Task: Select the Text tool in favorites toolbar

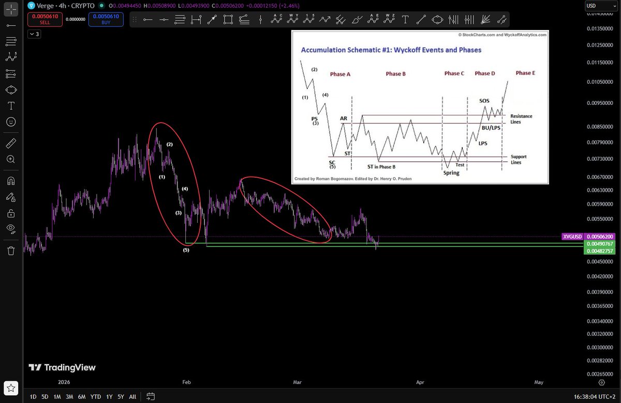Action: click(x=405, y=20)
